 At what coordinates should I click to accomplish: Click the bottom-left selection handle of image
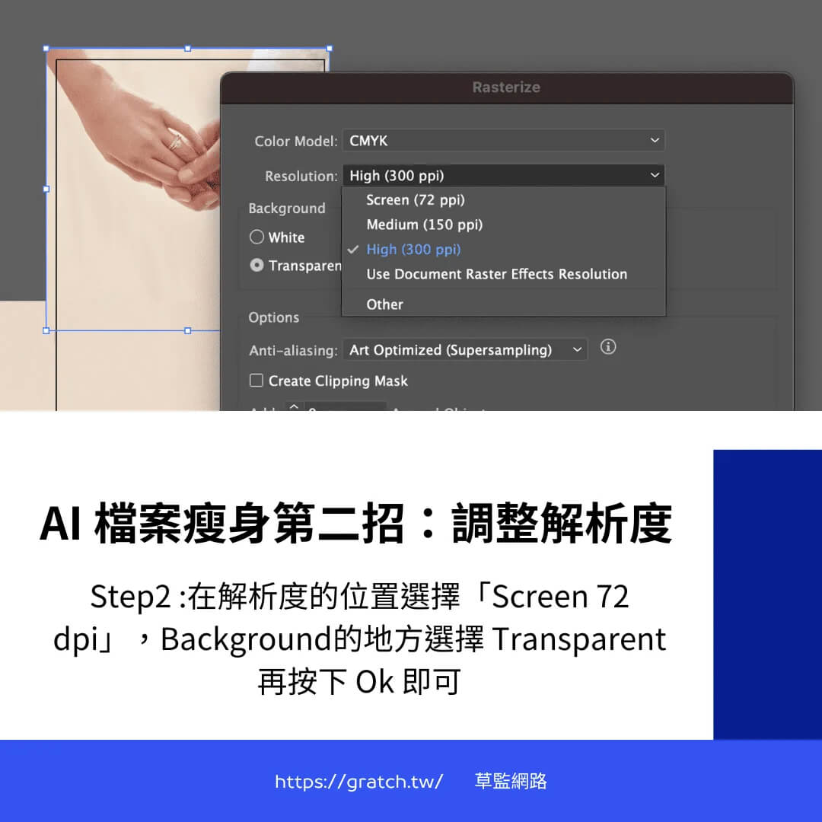(46, 330)
